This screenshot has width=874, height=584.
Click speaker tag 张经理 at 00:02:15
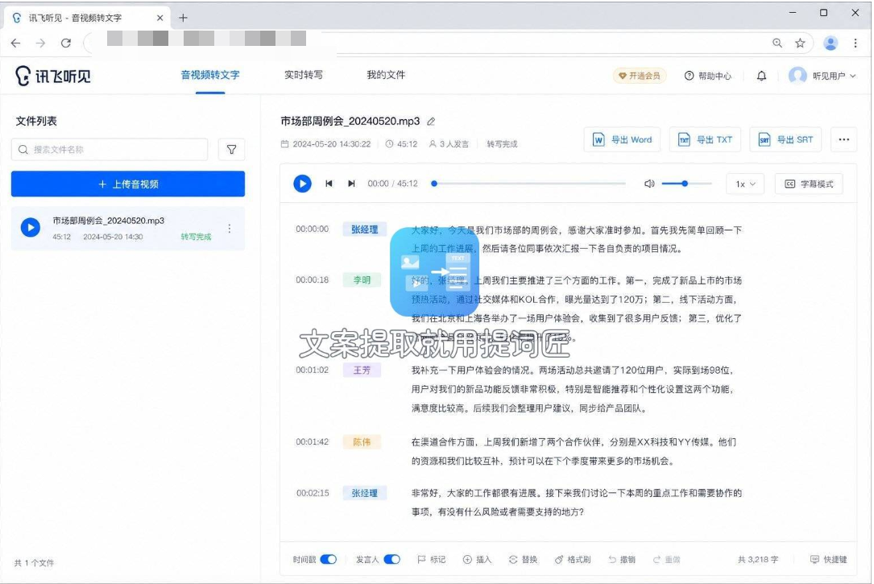365,493
